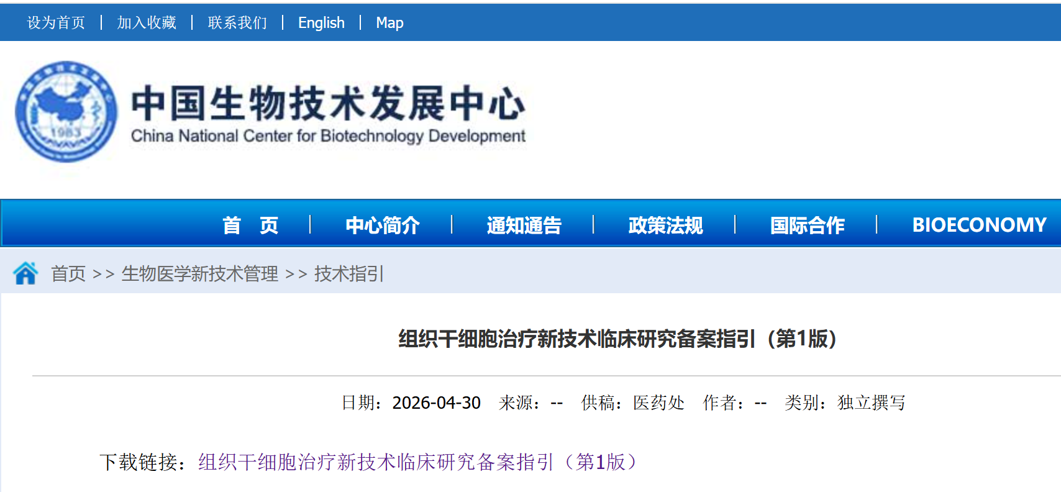Click 技术指引 breadcrumb link

click(x=349, y=273)
